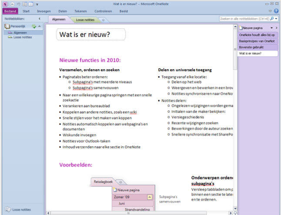
Task: Click bullet Toegang vanaf elke locatie:
Action: 184,77
